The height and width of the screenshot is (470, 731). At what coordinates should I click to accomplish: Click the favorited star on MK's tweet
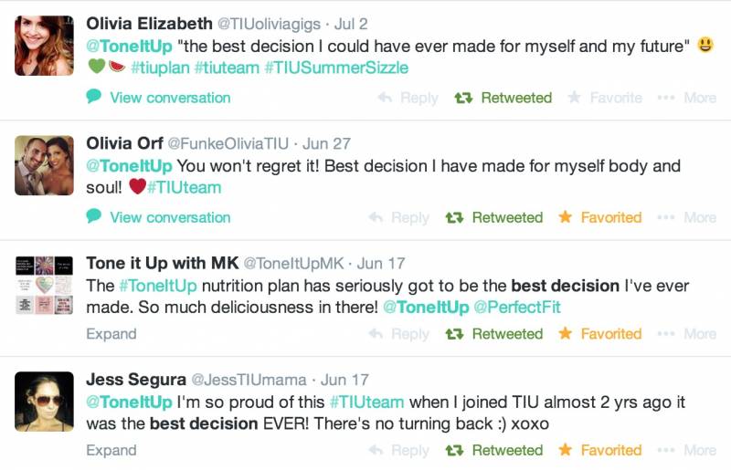coord(566,333)
